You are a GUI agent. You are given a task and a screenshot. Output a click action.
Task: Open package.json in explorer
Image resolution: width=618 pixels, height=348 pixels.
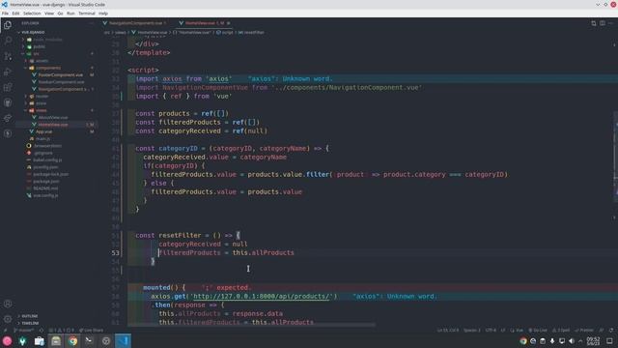click(x=46, y=182)
